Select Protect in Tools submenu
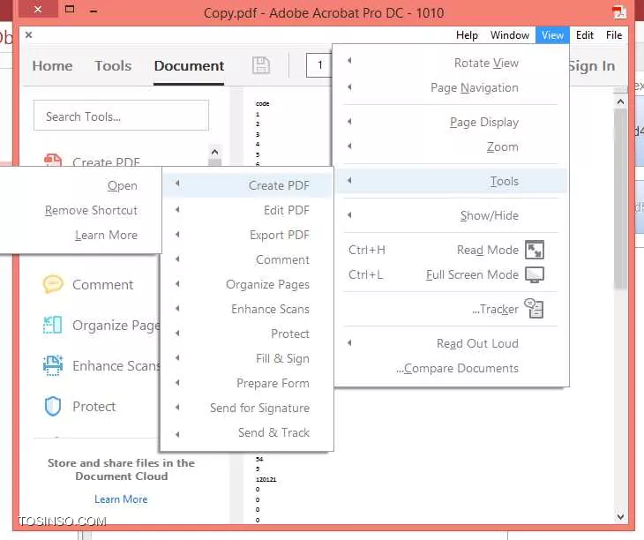The width and height of the screenshot is (644, 540). point(247,334)
